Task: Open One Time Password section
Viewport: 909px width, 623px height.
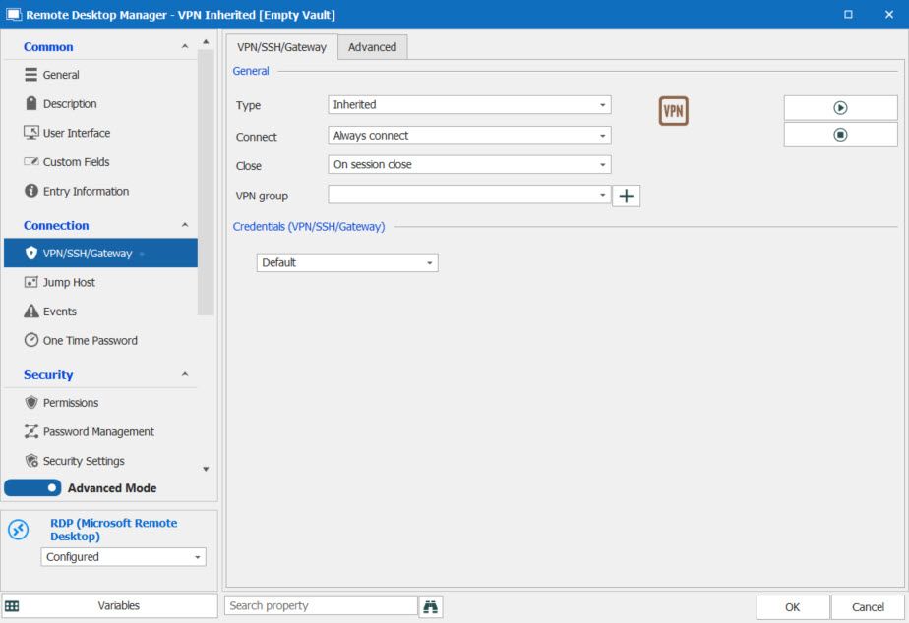Action: pos(90,341)
